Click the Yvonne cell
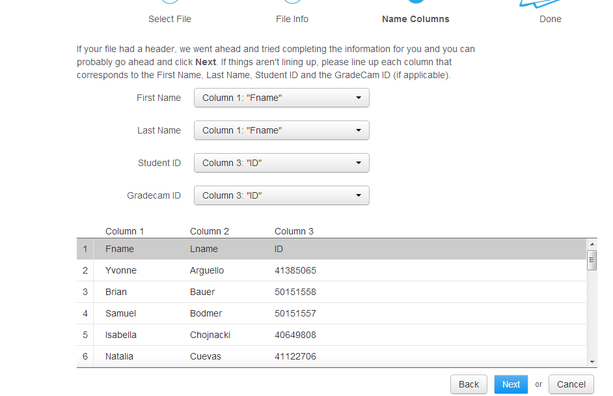The image size is (613, 396). [x=121, y=270]
